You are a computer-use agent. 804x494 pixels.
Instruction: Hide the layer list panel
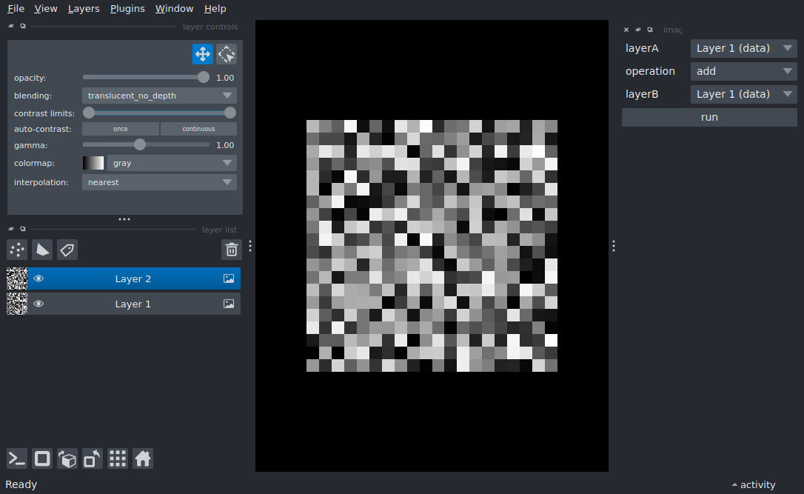tap(11, 229)
